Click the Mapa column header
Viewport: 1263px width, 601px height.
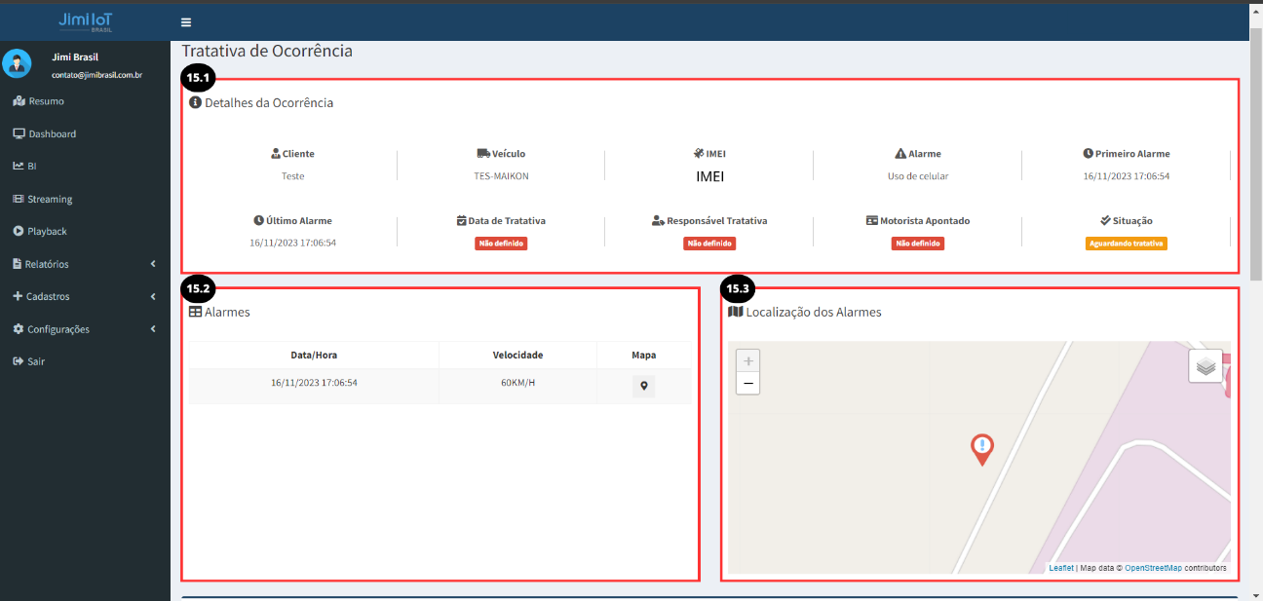point(643,355)
